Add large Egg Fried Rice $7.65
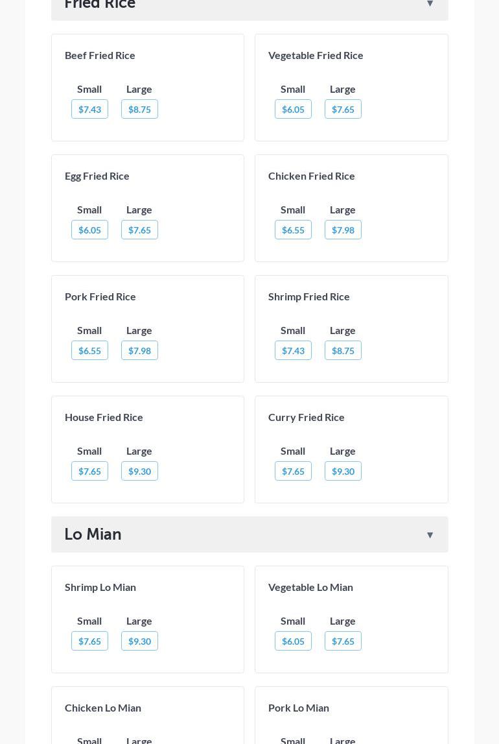The width and height of the screenshot is (499, 744). [x=139, y=230]
